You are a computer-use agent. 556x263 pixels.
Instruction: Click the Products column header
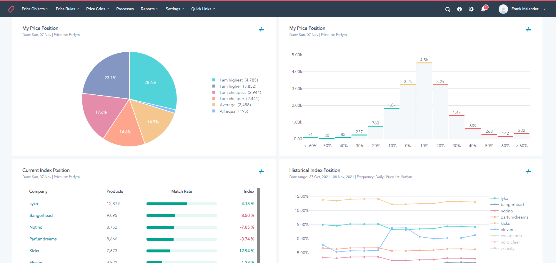[x=115, y=191]
